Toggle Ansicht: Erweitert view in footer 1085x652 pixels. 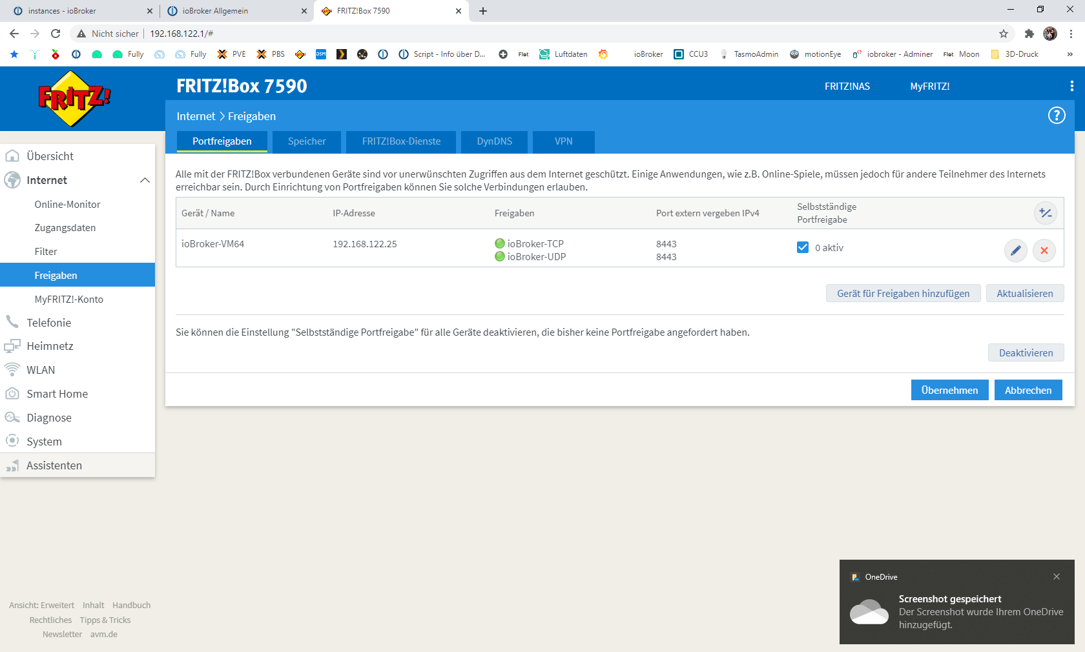41,605
